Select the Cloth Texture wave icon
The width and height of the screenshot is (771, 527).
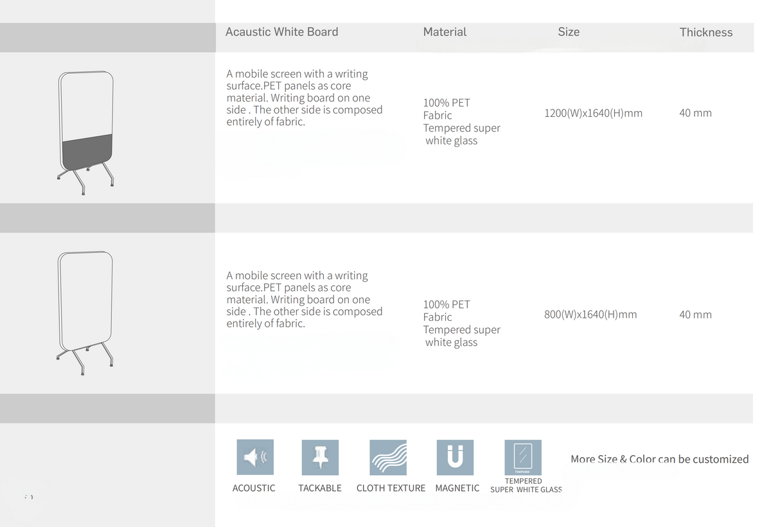pos(388,457)
